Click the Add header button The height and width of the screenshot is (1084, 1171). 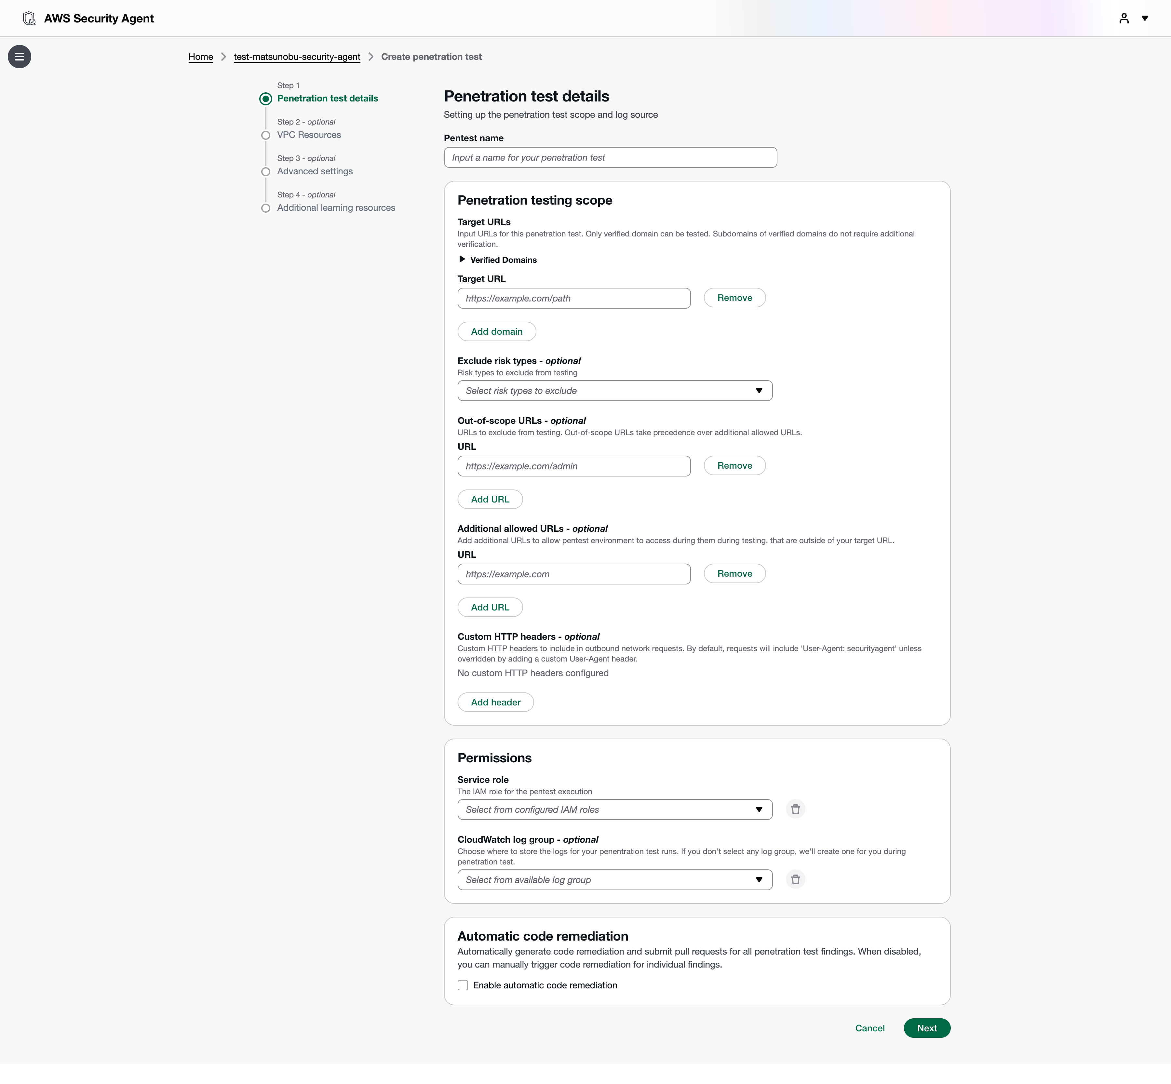[495, 702]
